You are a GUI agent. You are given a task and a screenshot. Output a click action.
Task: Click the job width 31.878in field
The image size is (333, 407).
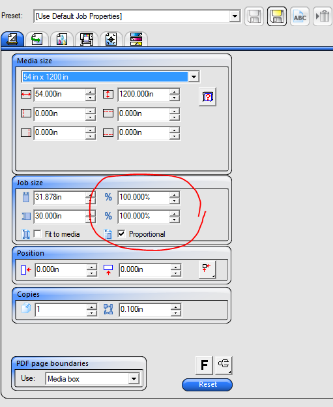pyautogui.click(x=60, y=197)
